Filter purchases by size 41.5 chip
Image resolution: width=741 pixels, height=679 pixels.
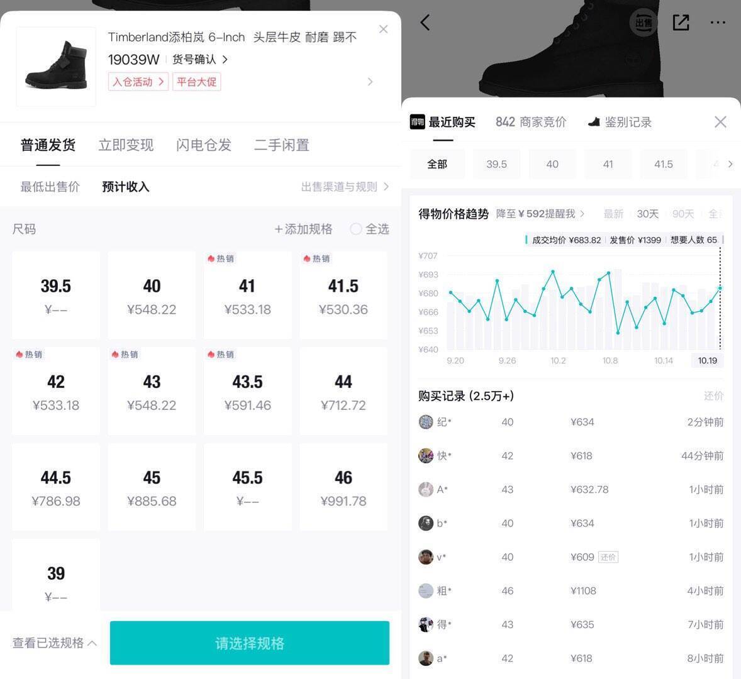[664, 164]
